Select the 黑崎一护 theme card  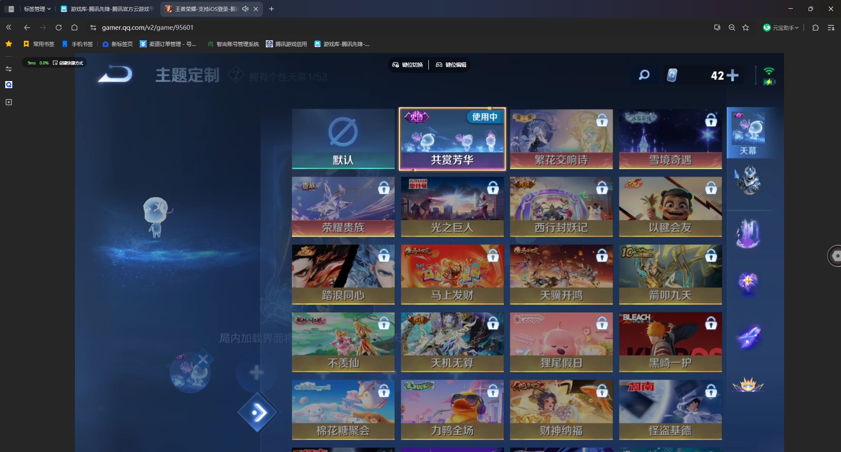[x=671, y=342]
